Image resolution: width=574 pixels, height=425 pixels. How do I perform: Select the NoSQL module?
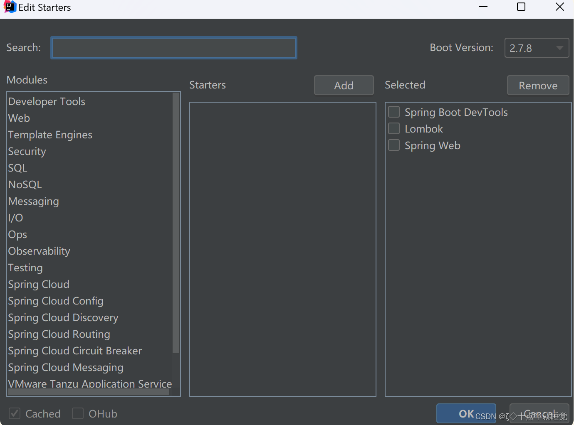pos(90,184)
